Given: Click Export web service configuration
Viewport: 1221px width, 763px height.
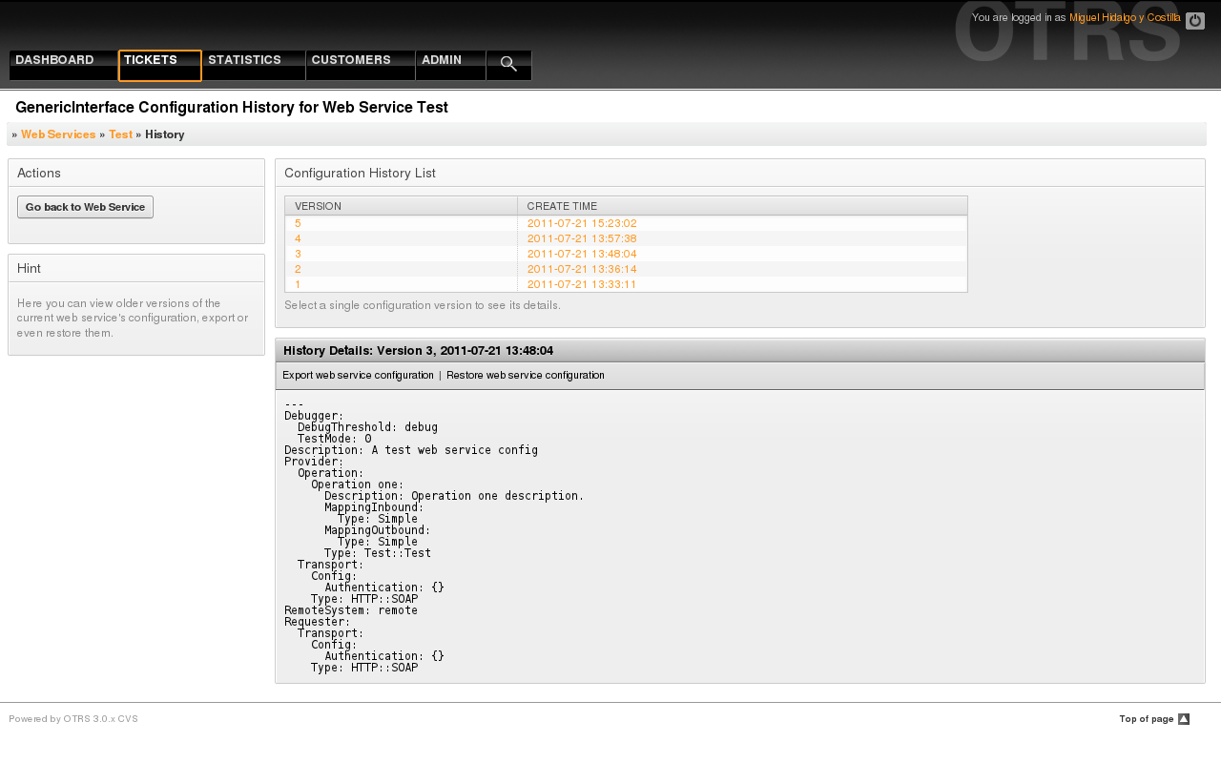Looking at the screenshot, I should [358, 376].
